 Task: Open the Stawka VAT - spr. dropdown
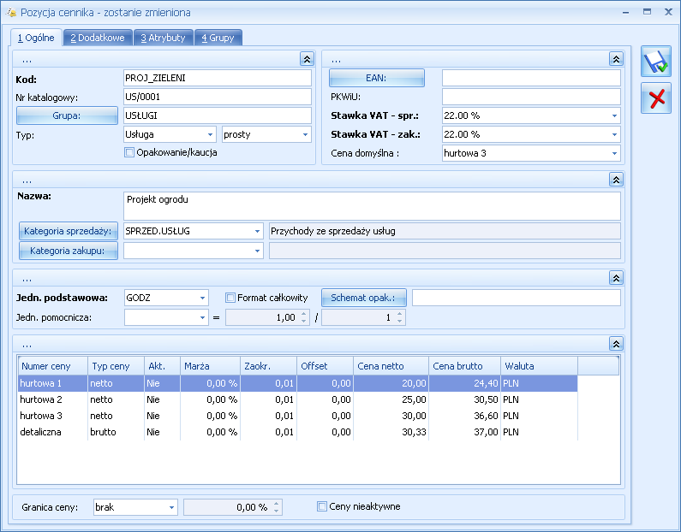614,115
